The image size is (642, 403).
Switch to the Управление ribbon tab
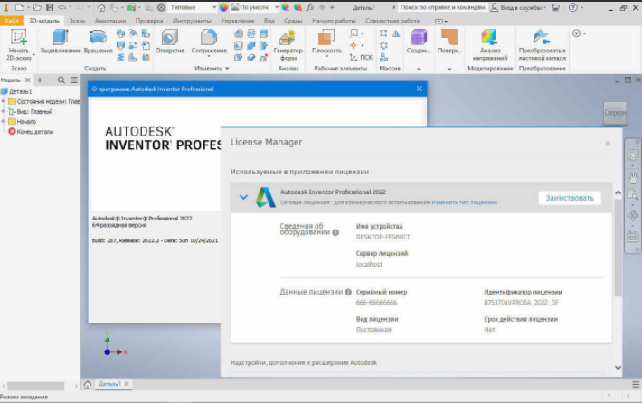pos(237,21)
